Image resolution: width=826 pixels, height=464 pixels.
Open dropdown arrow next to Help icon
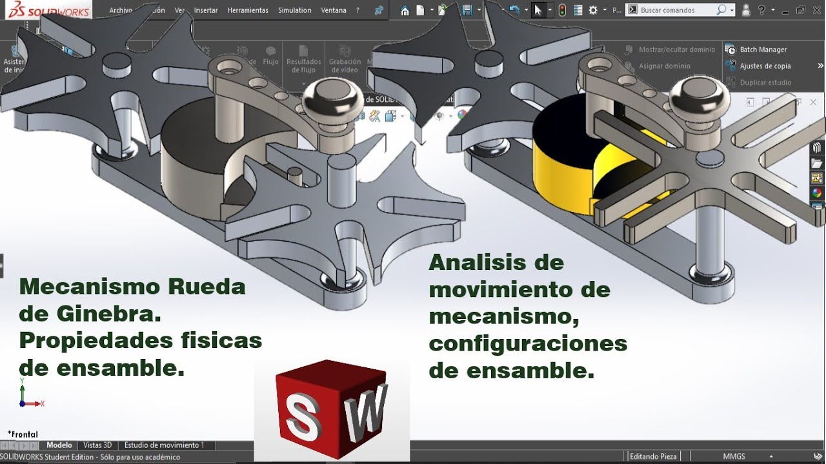coord(773,10)
